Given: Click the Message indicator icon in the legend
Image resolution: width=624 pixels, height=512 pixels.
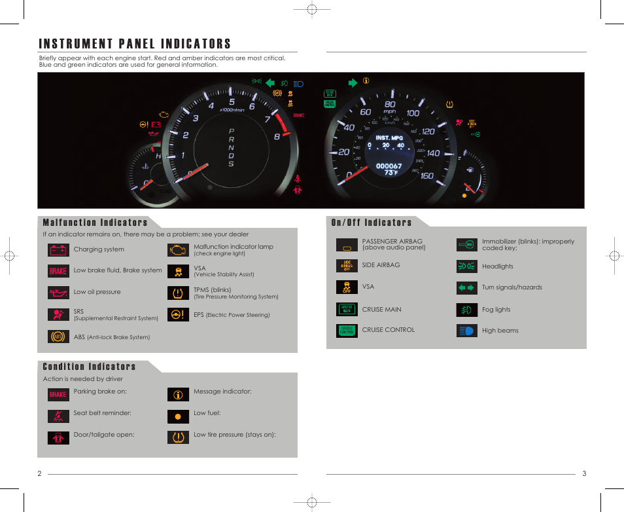Looking at the screenshot, I should [x=178, y=394].
